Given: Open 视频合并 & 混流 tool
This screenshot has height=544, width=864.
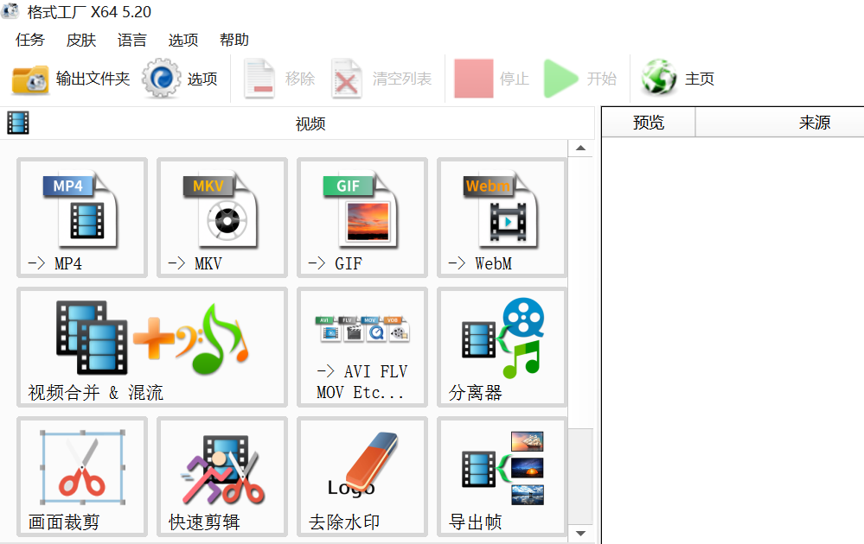Looking at the screenshot, I should pyautogui.click(x=152, y=347).
